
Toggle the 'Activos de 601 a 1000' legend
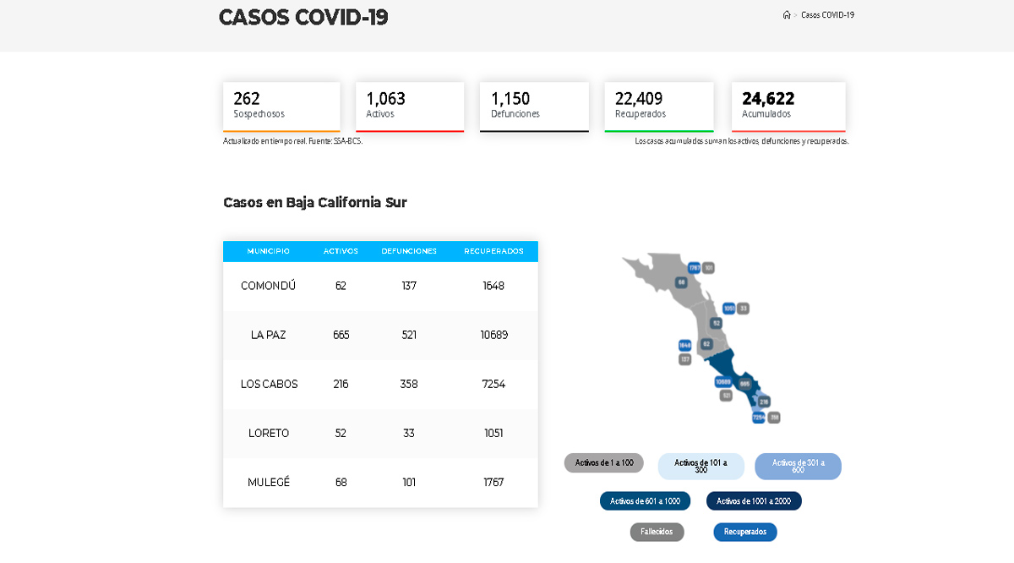click(x=645, y=501)
